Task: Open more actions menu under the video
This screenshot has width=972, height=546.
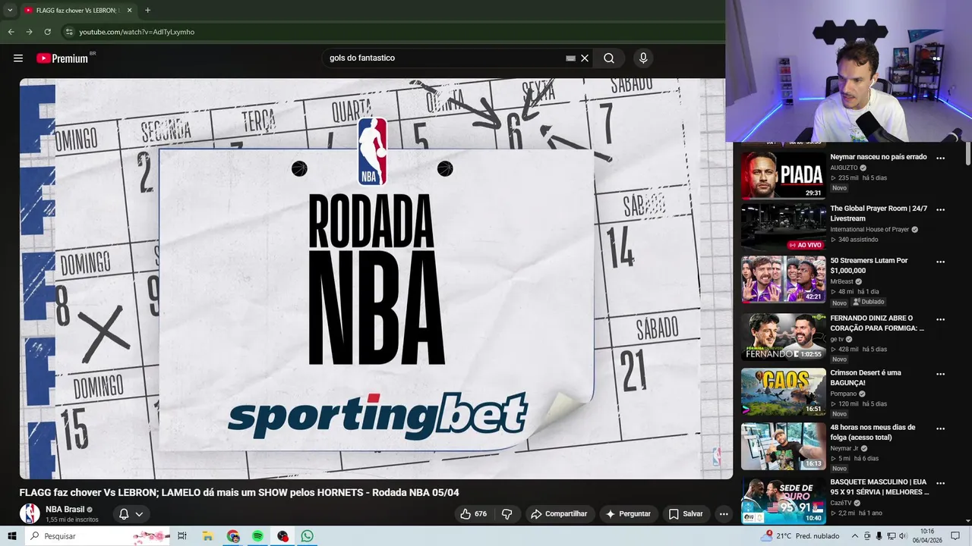Action: 724,514
